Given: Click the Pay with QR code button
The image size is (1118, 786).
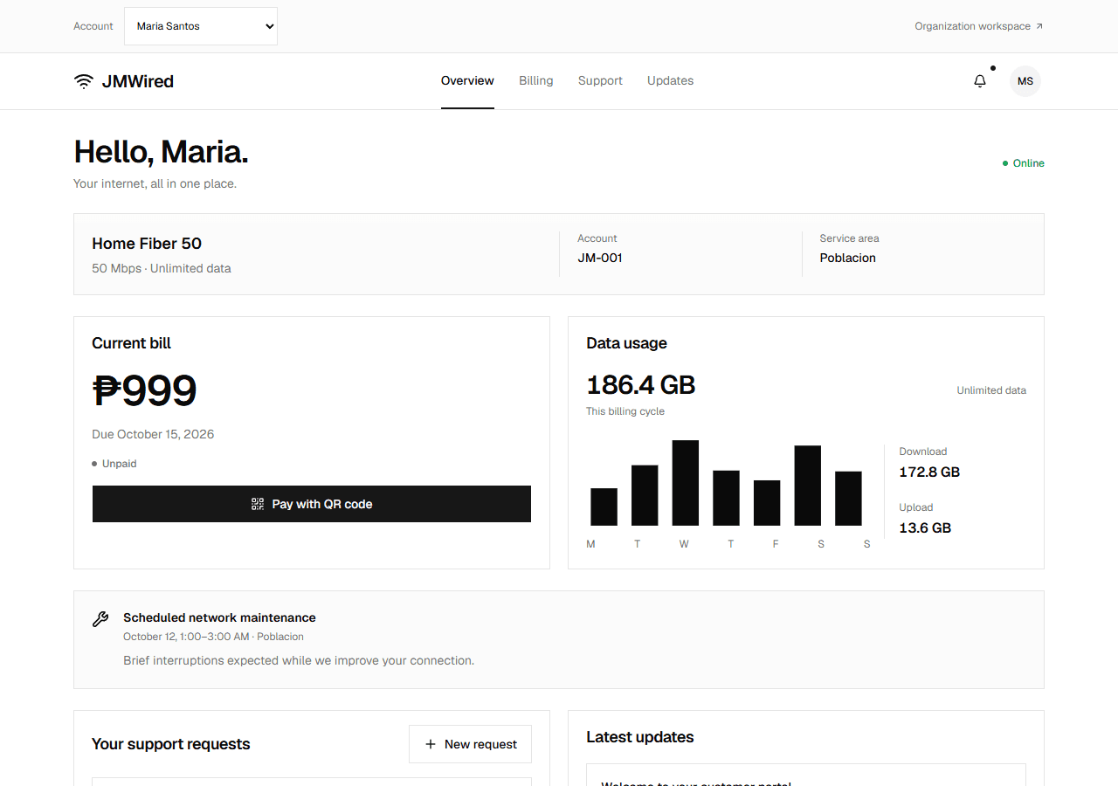Looking at the screenshot, I should click(x=312, y=504).
